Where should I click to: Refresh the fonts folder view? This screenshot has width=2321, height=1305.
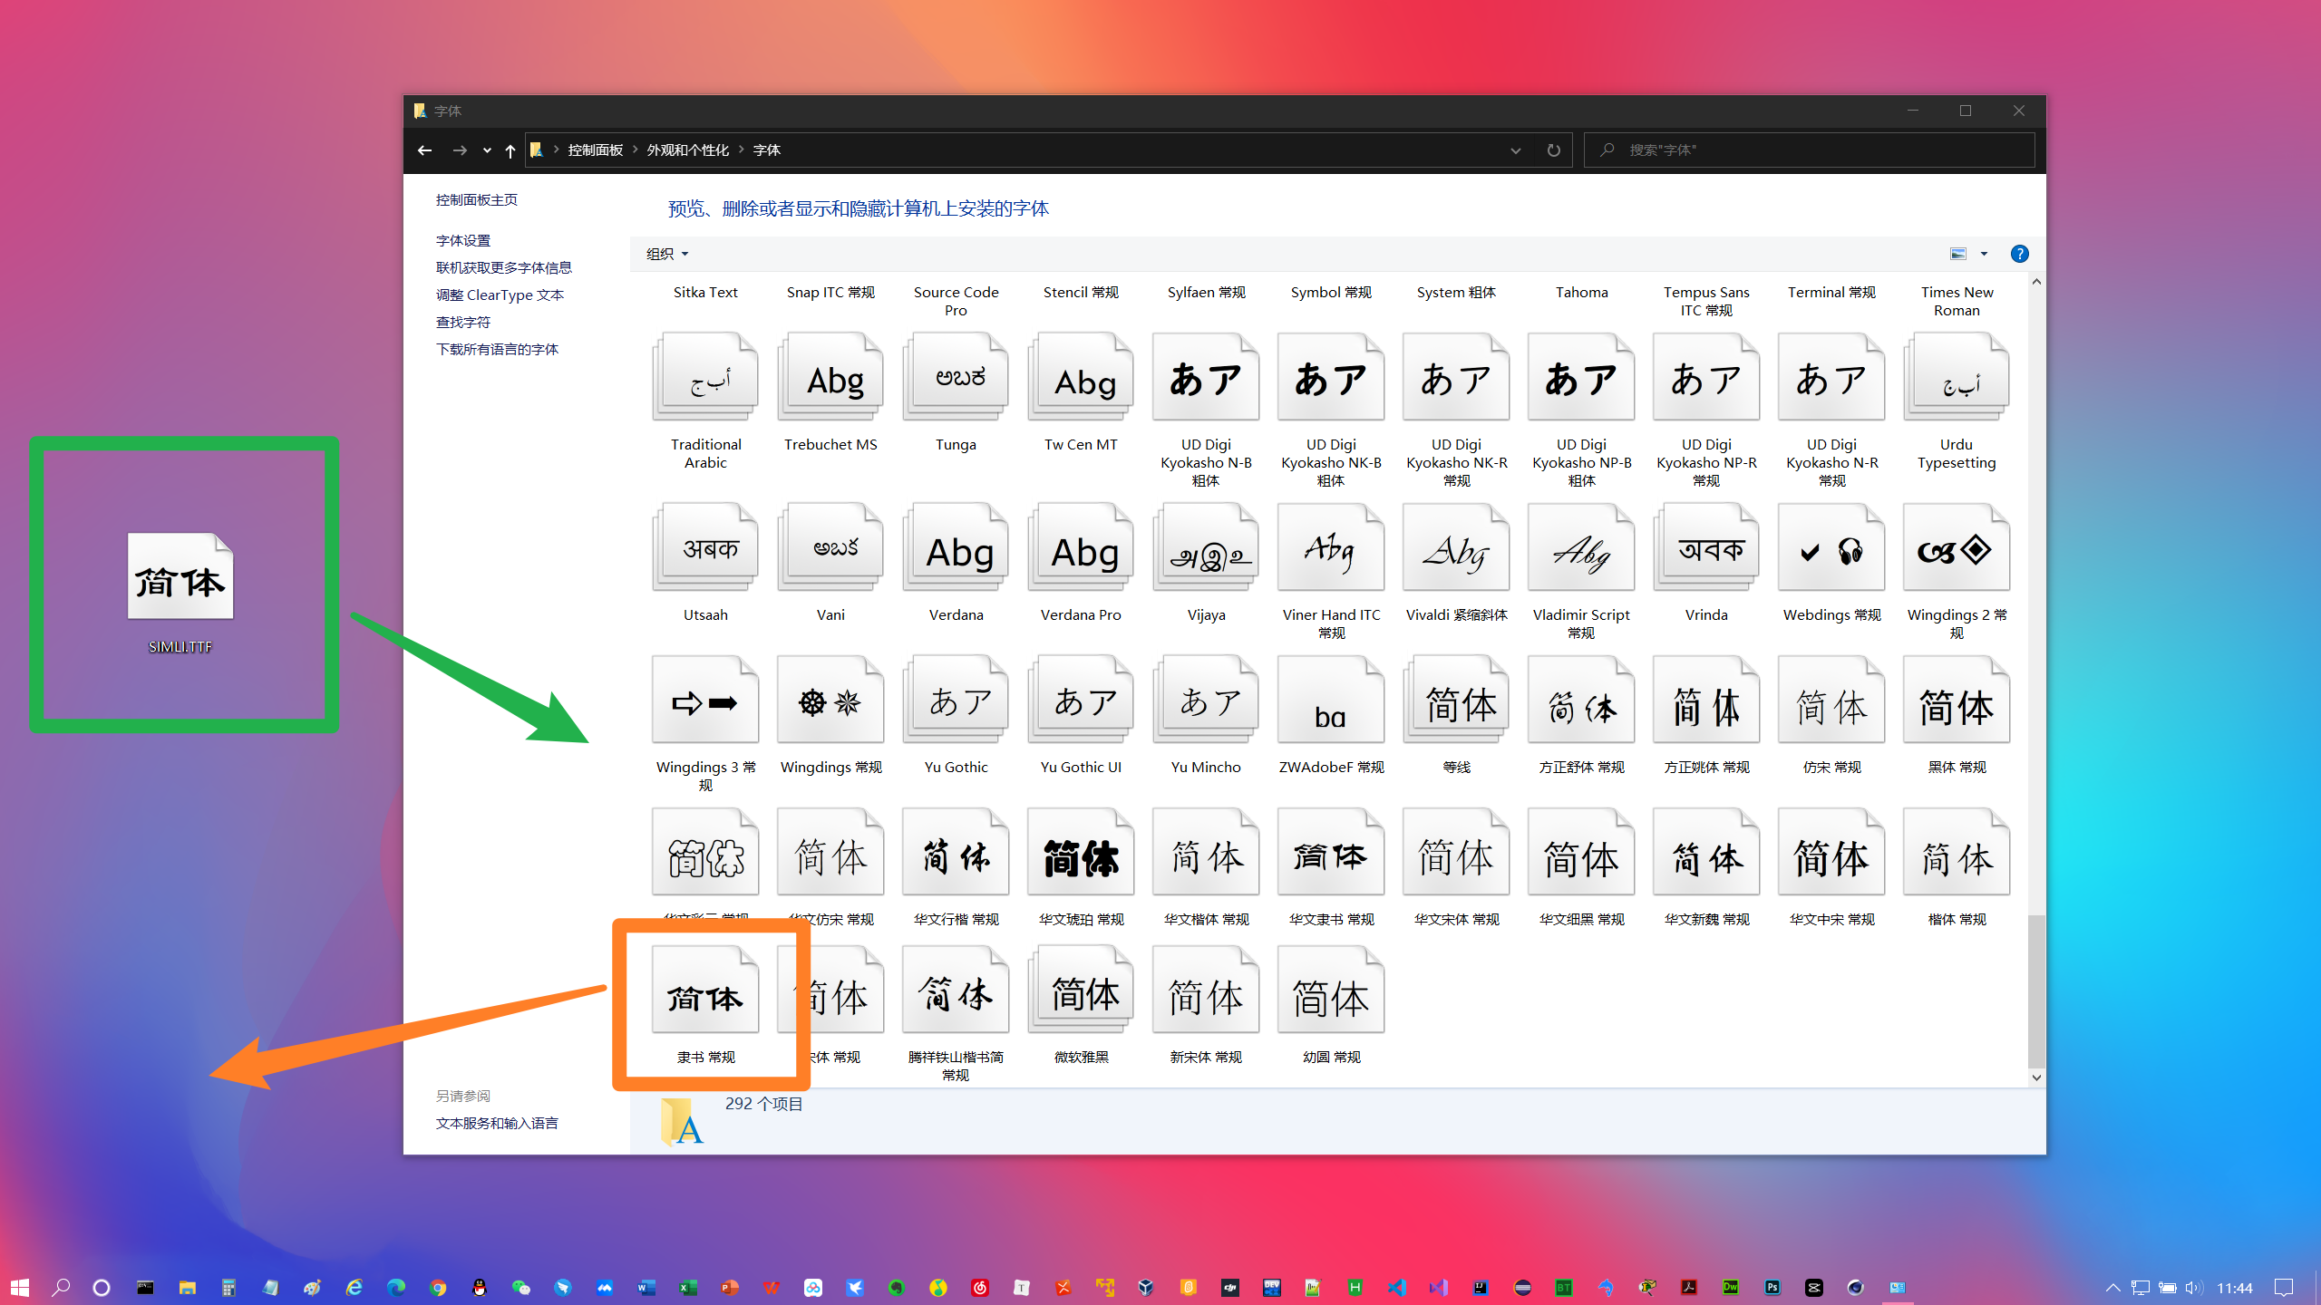click(x=1554, y=150)
